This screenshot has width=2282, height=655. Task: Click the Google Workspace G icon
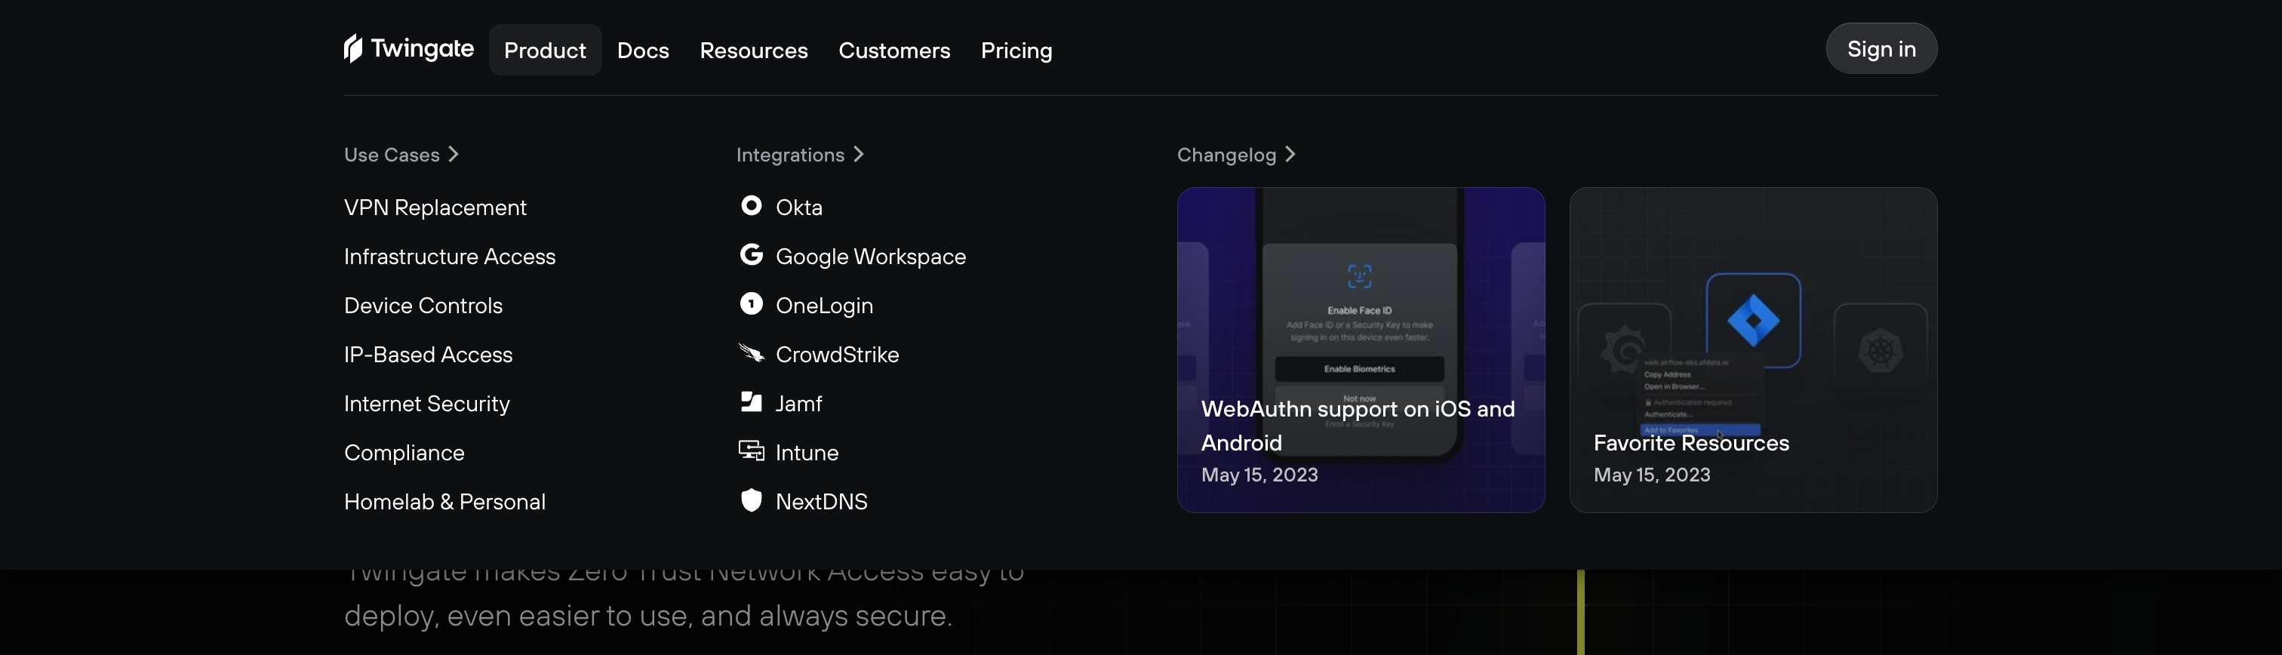tap(751, 255)
